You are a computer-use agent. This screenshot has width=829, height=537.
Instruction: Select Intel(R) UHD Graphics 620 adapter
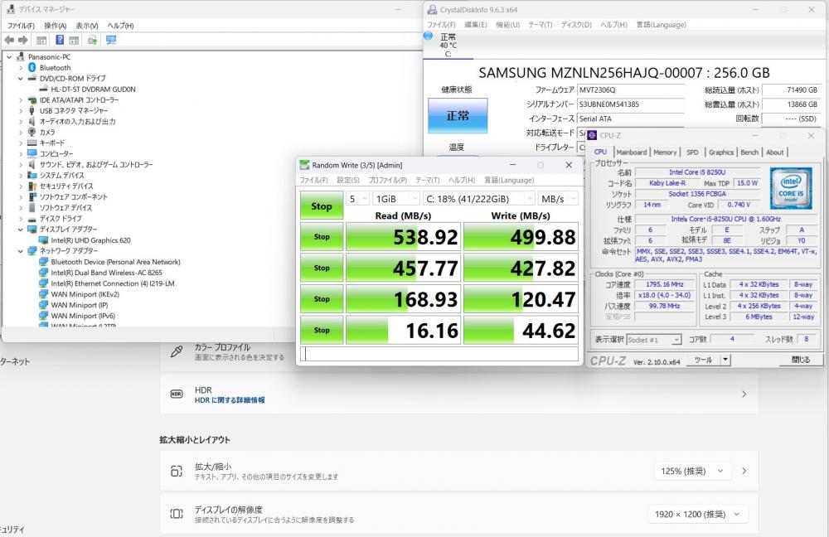[x=90, y=240]
